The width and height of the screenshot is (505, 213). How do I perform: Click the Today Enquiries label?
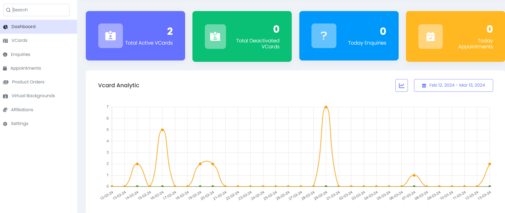tap(367, 43)
